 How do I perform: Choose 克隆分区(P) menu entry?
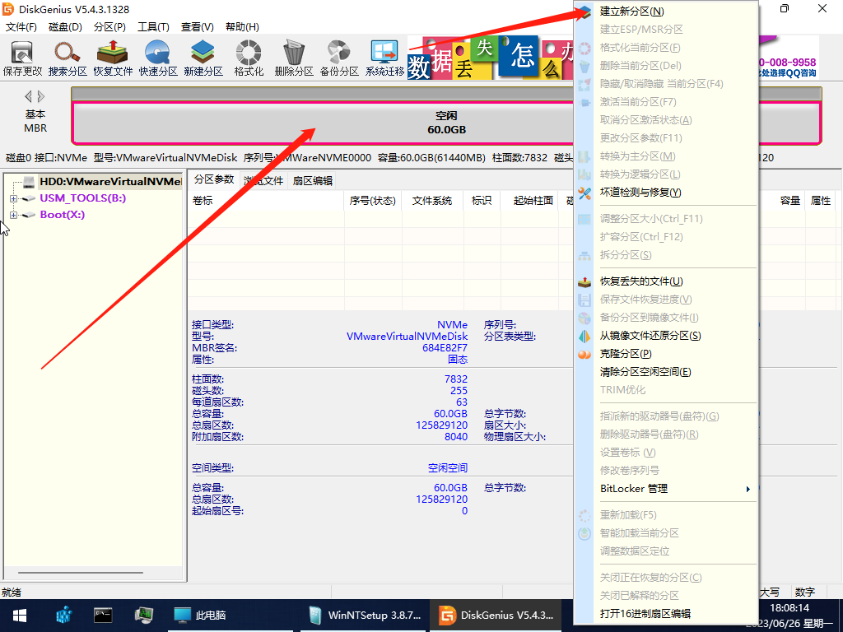pyautogui.click(x=665, y=354)
